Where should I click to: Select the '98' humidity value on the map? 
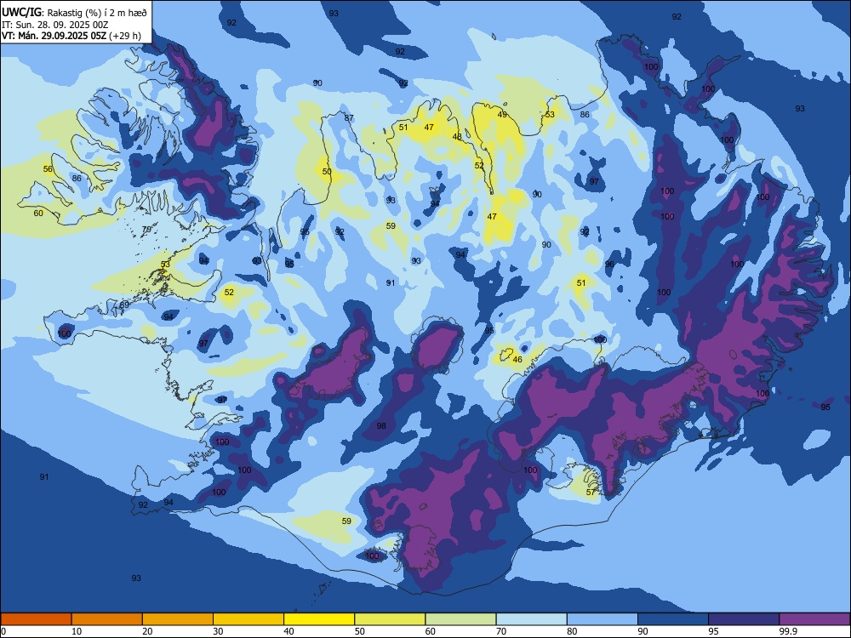pos(381,426)
